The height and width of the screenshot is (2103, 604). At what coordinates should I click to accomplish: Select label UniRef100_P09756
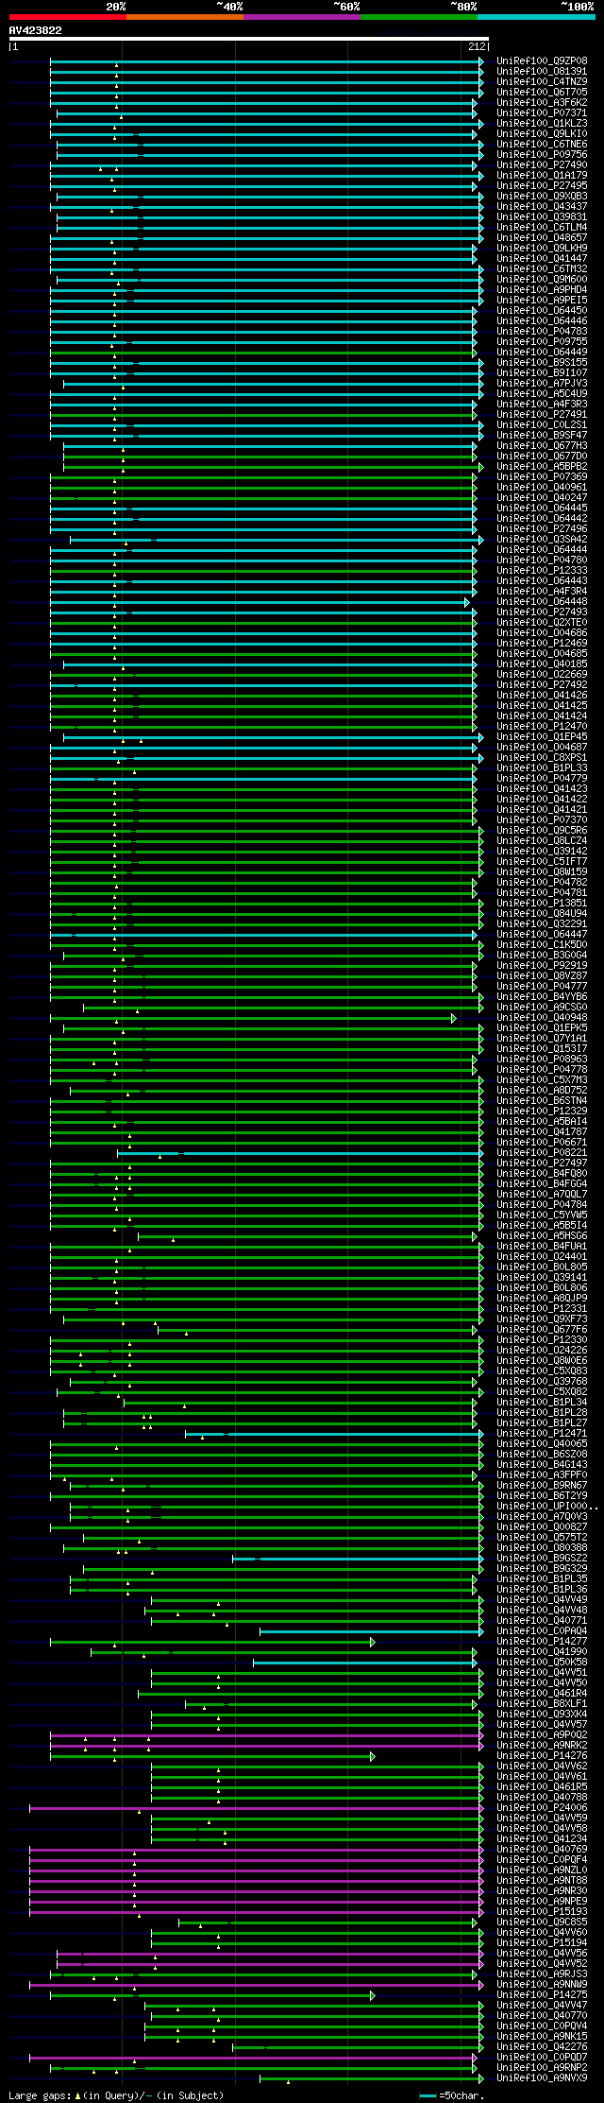(x=542, y=155)
